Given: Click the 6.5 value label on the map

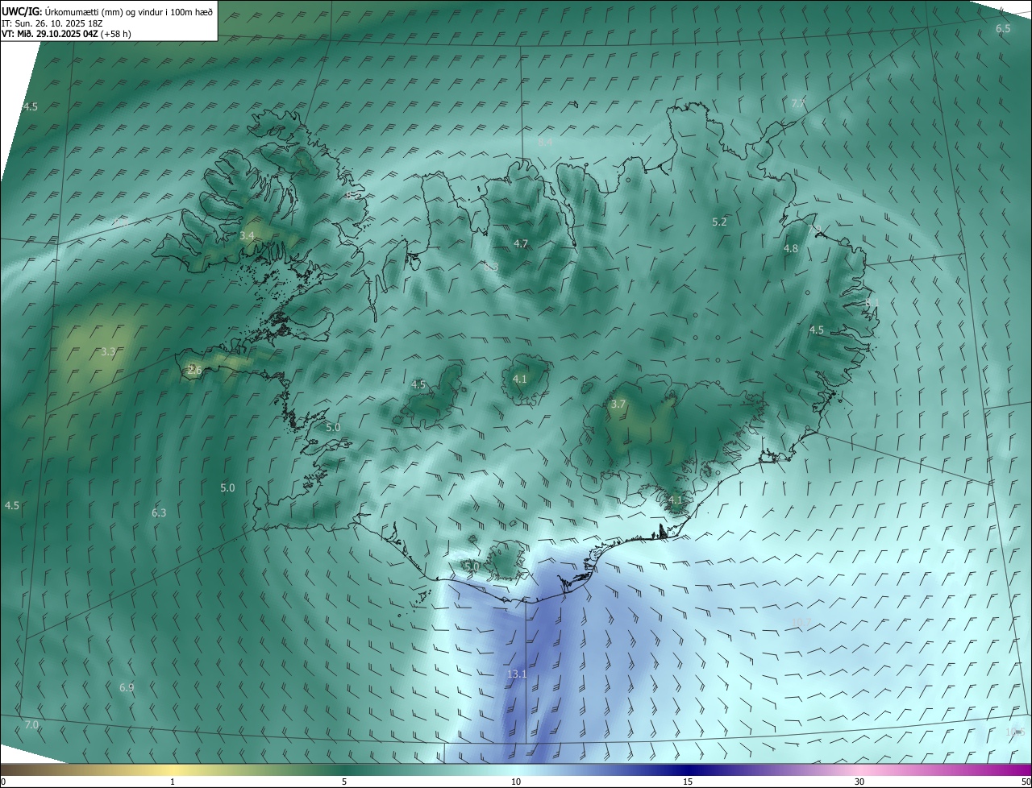Looking at the screenshot, I should [x=1003, y=29].
